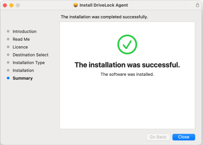Click the Introduction step bullet dot
The image size is (203, 145).
tap(8, 31)
